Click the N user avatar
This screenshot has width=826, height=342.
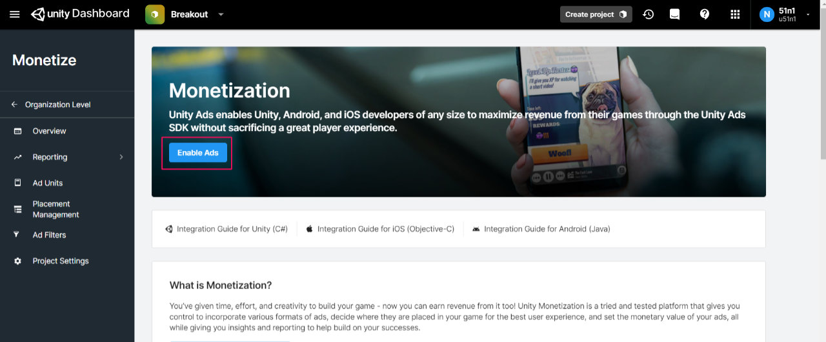click(767, 14)
